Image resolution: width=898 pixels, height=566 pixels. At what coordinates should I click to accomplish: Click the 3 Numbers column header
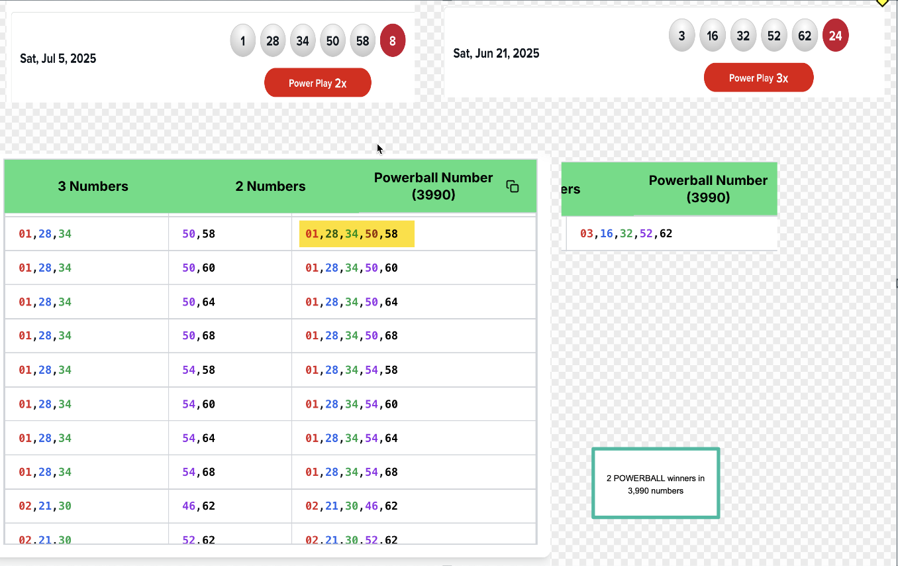coord(93,186)
